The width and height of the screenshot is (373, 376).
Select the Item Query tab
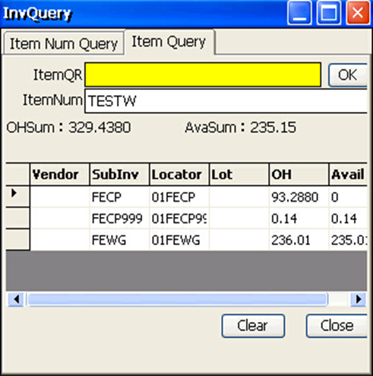tap(169, 42)
